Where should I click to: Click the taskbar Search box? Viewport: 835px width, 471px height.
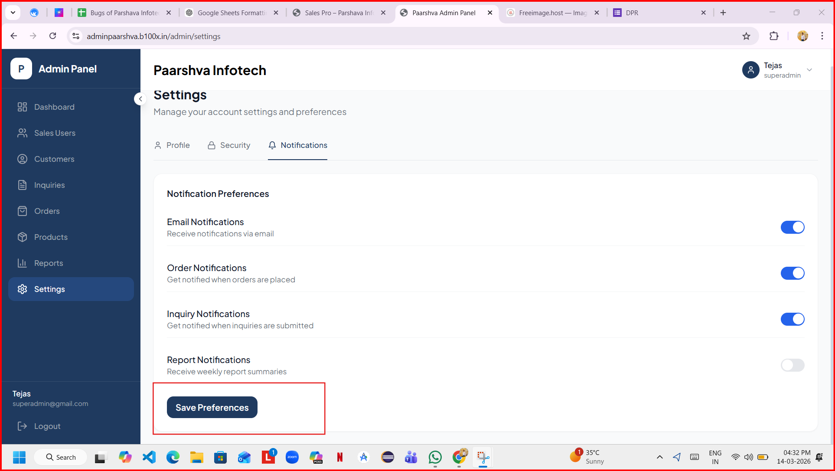pyautogui.click(x=61, y=457)
